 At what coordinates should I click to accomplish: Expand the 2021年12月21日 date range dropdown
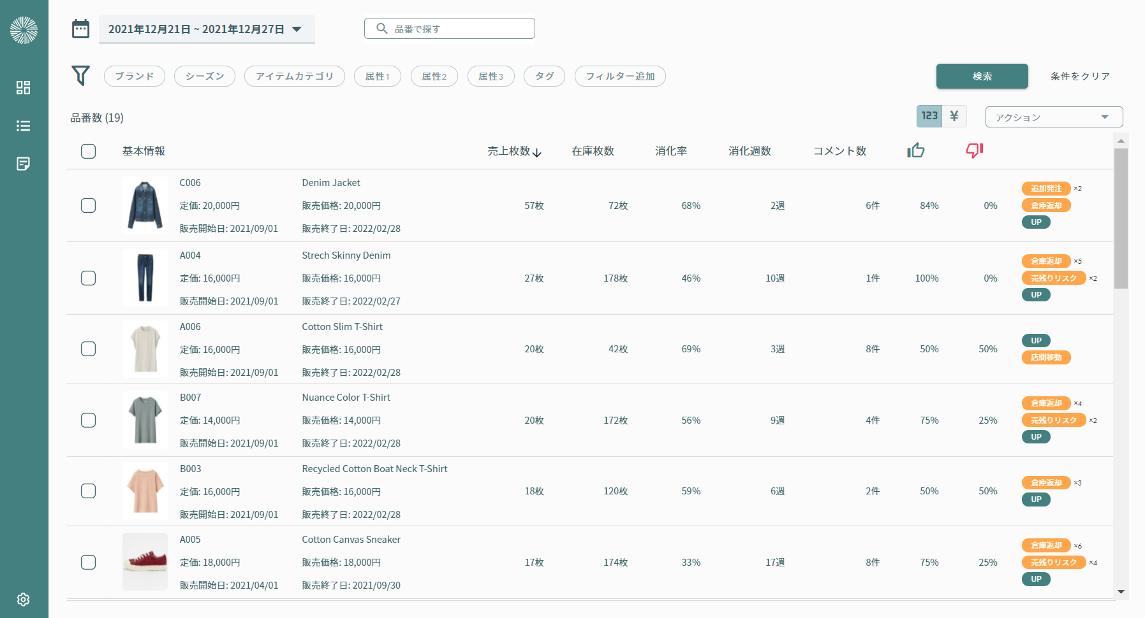(207, 29)
